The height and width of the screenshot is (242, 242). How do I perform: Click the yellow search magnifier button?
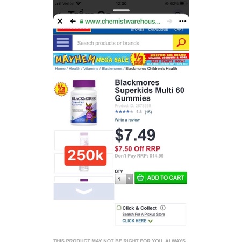pos(181,42)
